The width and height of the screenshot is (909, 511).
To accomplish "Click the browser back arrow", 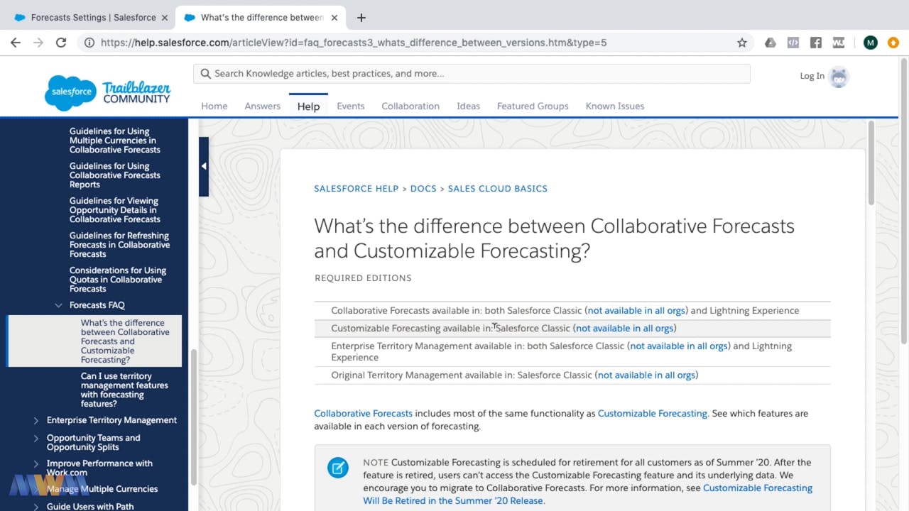I will pyautogui.click(x=16, y=43).
